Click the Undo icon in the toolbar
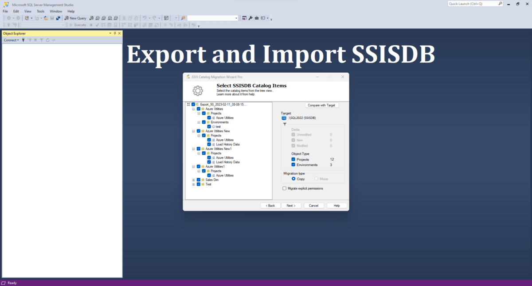Image resolution: width=532 pixels, height=286 pixels. pos(145,18)
